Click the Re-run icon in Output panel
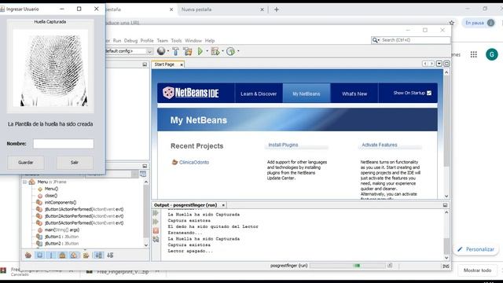503x283 pixels. (x=156, y=213)
